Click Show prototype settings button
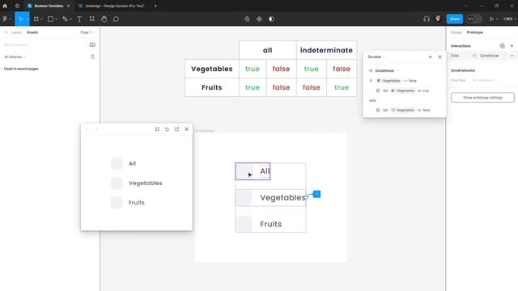518x291 pixels. (482, 98)
